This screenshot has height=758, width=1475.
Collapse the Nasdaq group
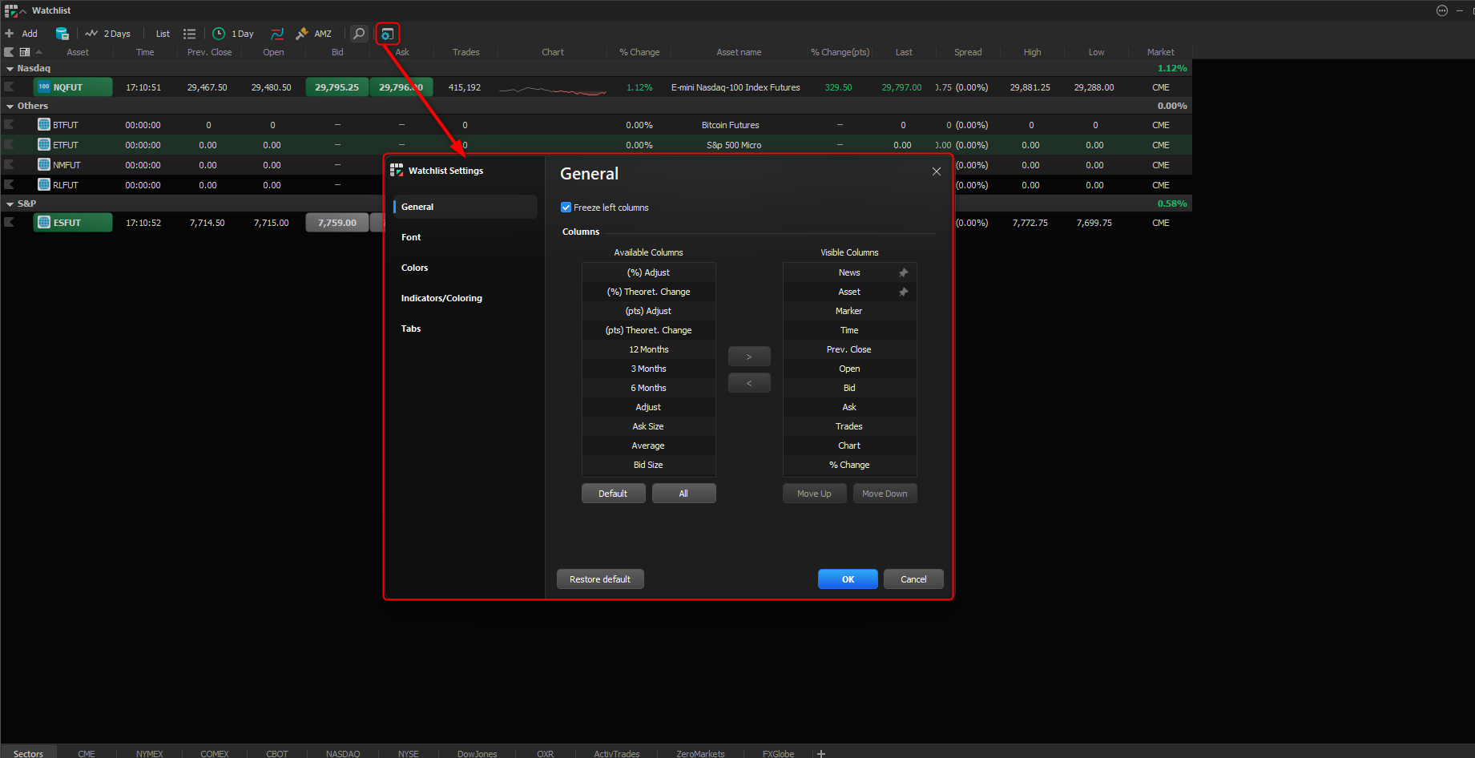tap(10, 69)
